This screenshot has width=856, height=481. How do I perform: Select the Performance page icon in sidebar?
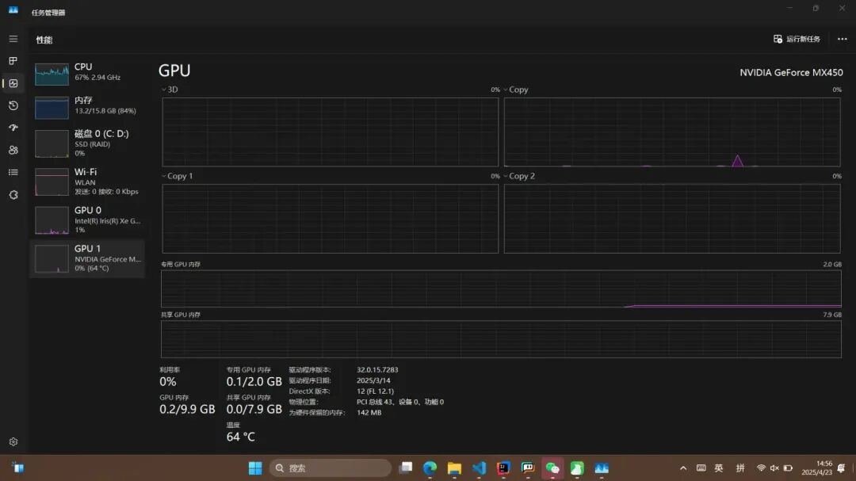click(13, 83)
